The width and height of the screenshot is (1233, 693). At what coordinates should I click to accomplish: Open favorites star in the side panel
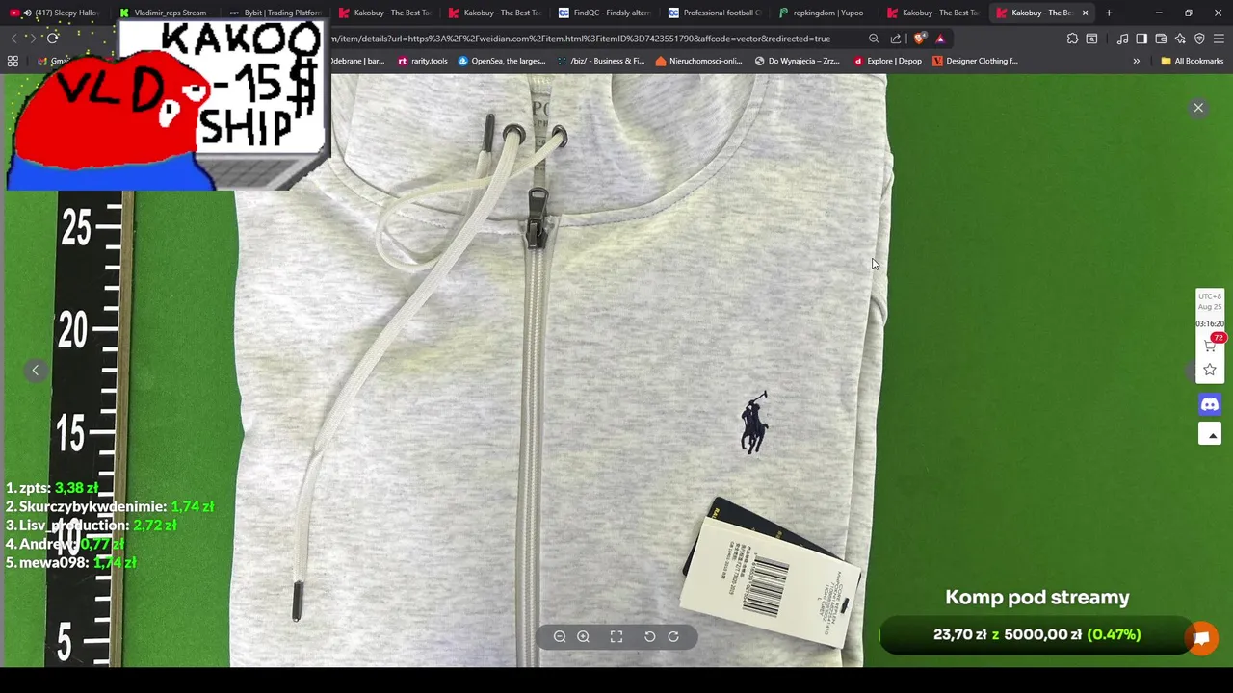pos(1210,370)
